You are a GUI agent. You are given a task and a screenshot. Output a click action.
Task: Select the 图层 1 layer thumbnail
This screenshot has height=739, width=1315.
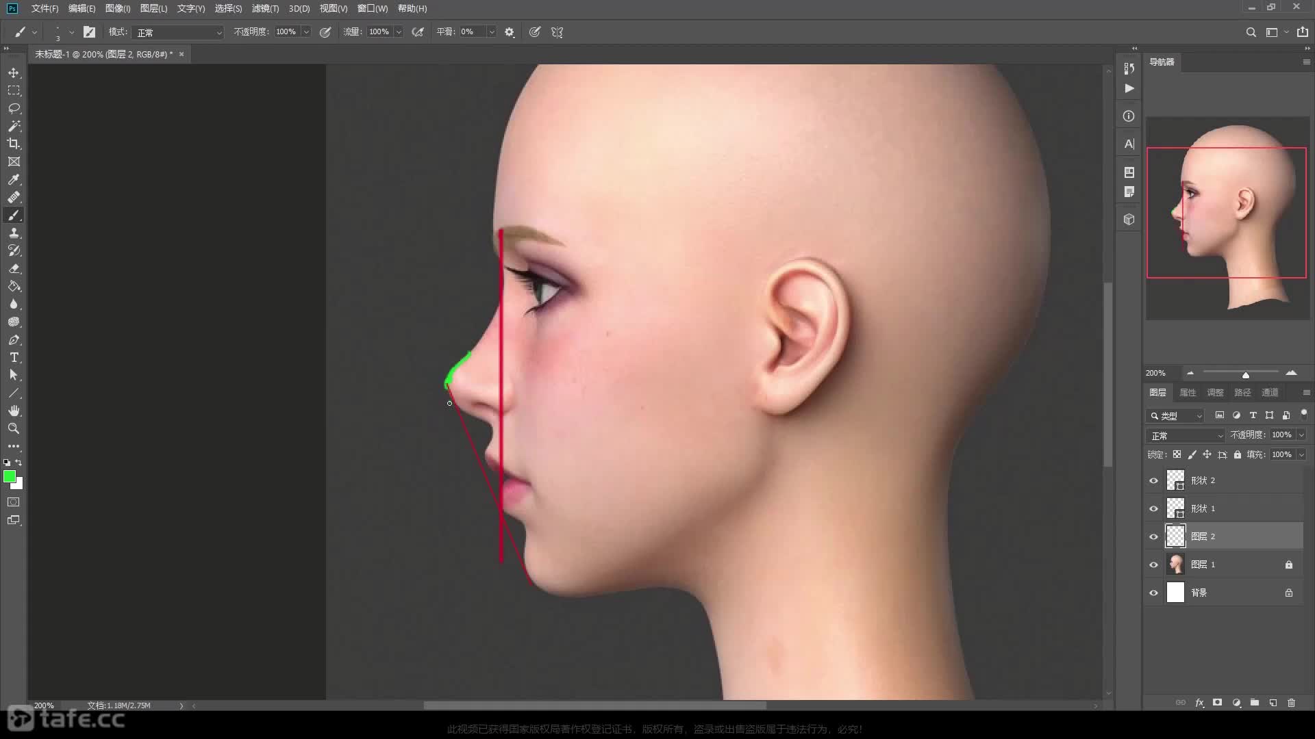tap(1175, 565)
